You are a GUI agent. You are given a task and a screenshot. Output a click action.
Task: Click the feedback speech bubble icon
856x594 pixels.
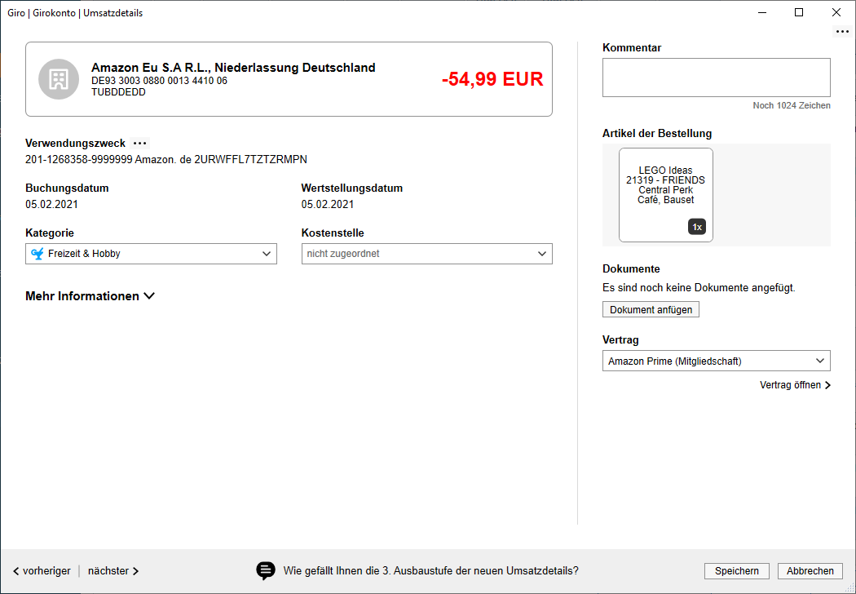(266, 570)
